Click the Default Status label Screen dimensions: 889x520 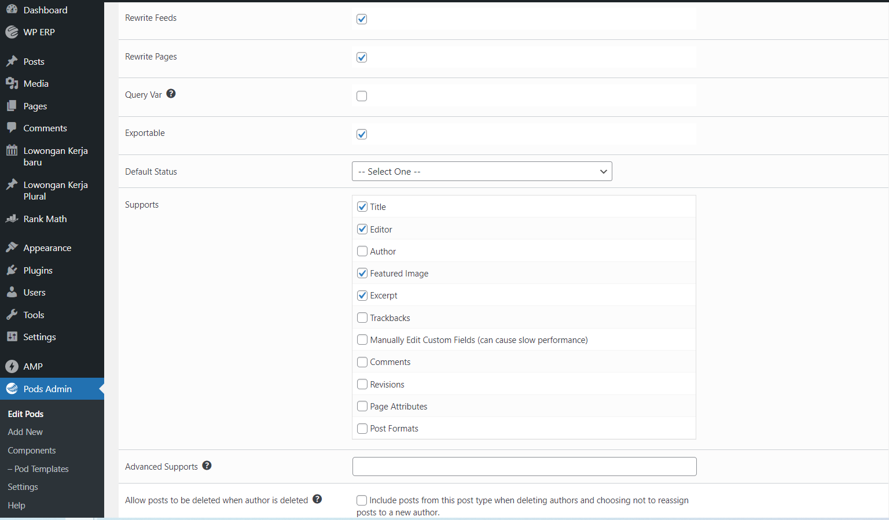tap(151, 172)
